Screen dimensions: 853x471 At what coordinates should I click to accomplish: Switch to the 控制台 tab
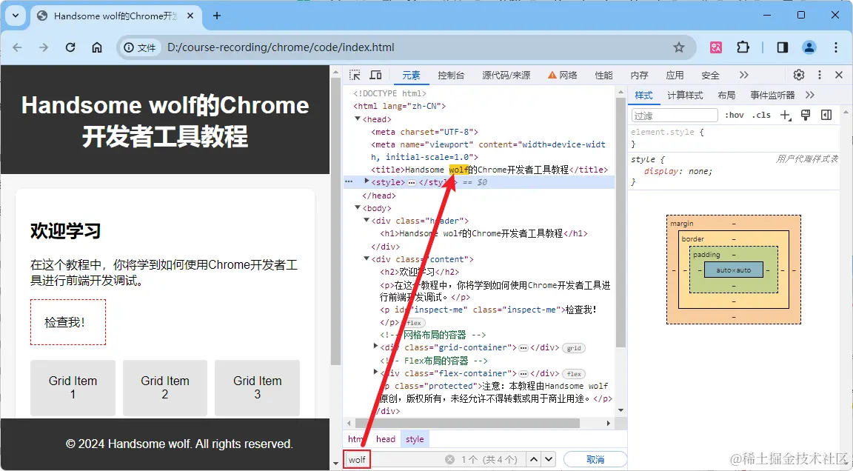pos(451,75)
